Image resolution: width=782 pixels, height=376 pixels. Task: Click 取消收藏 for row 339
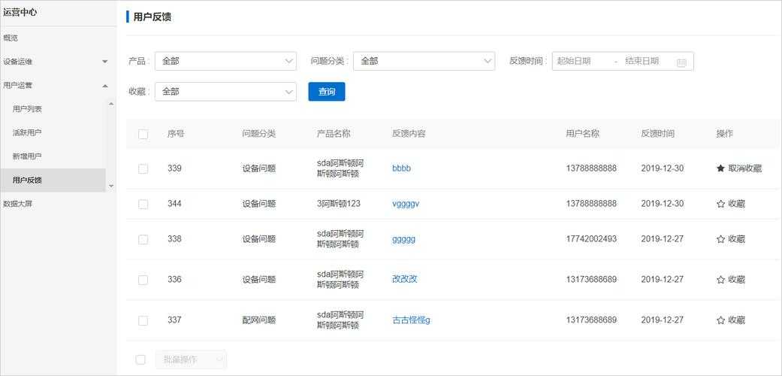pos(745,168)
